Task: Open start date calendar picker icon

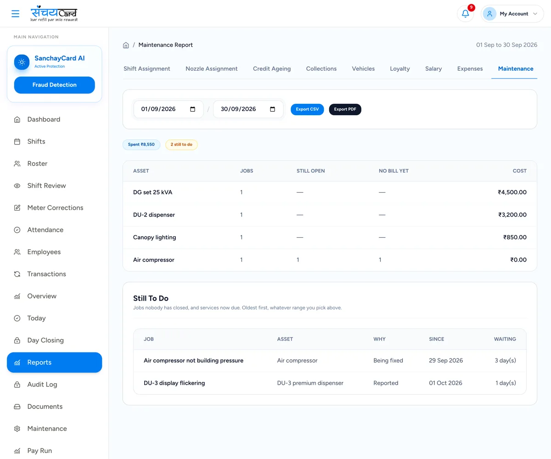Action: (193, 109)
